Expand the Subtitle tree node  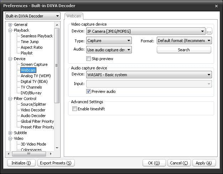click(10, 133)
